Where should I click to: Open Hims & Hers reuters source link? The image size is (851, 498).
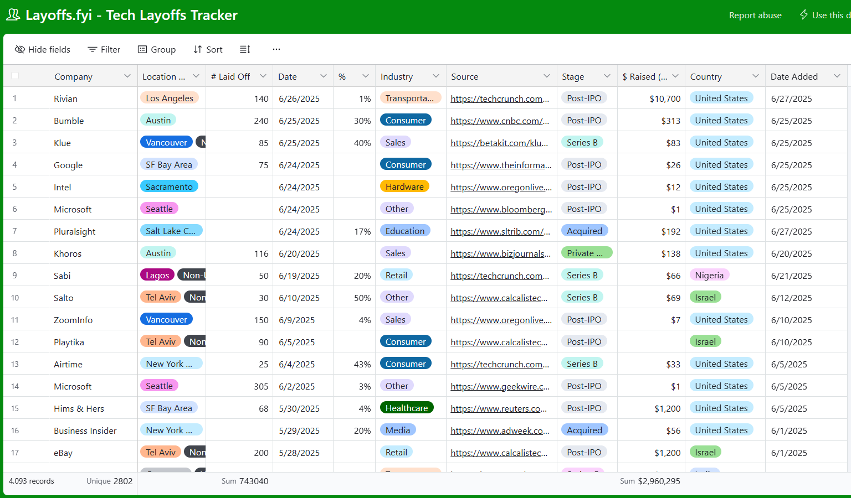pyautogui.click(x=499, y=408)
